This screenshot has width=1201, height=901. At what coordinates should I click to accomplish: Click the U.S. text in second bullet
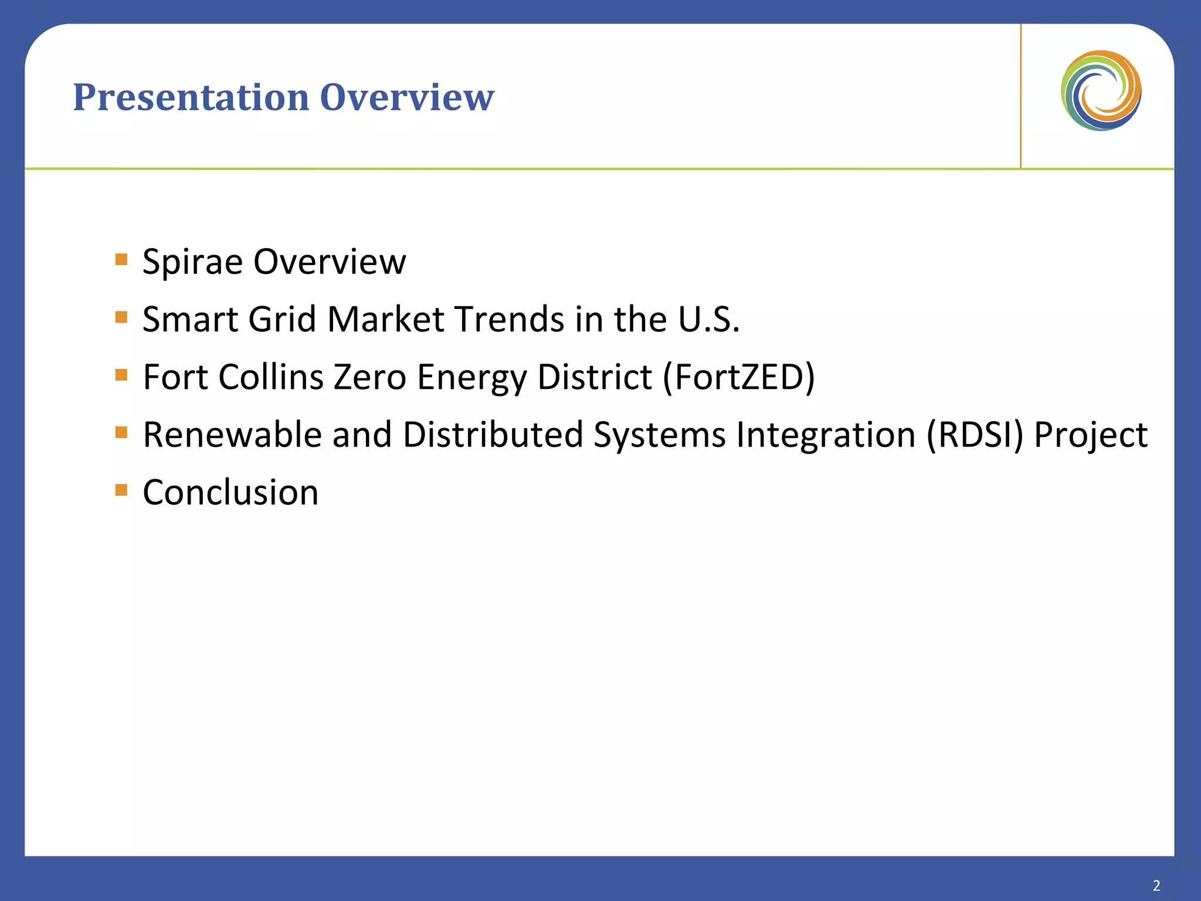[x=708, y=319]
